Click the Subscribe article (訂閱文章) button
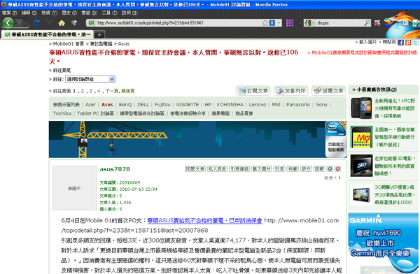Screen dimensions: 420x274 click(253, 91)
